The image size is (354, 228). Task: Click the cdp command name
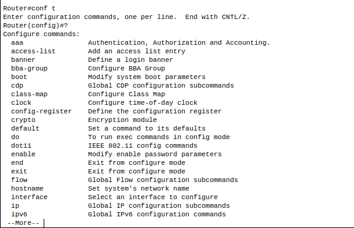[17, 86]
